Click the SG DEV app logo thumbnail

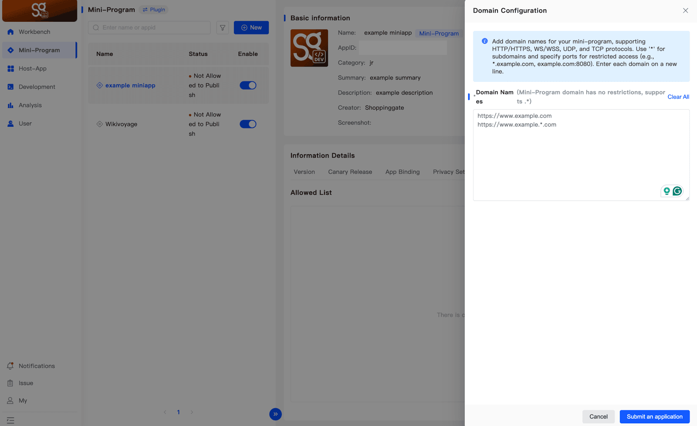click(x=309, y=48)
